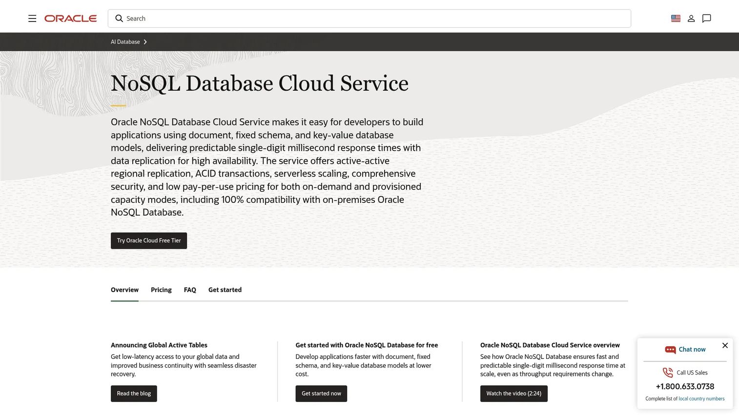Open the user account icon
739x415 pixels.
pos(691,19)
